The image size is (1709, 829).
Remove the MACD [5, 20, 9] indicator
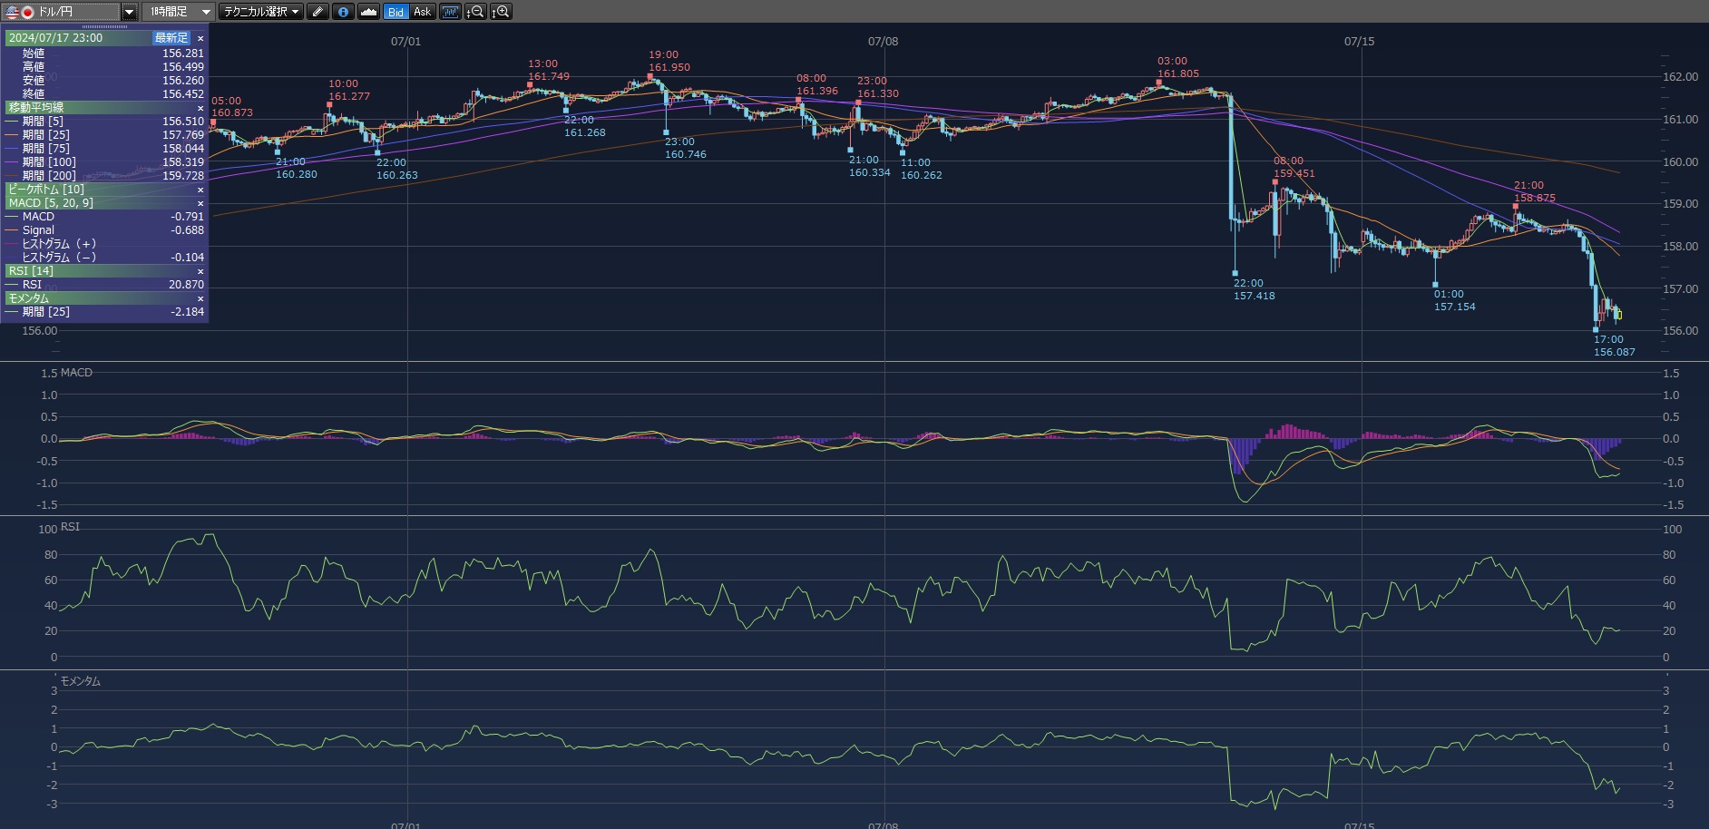[x=200, y=203]
